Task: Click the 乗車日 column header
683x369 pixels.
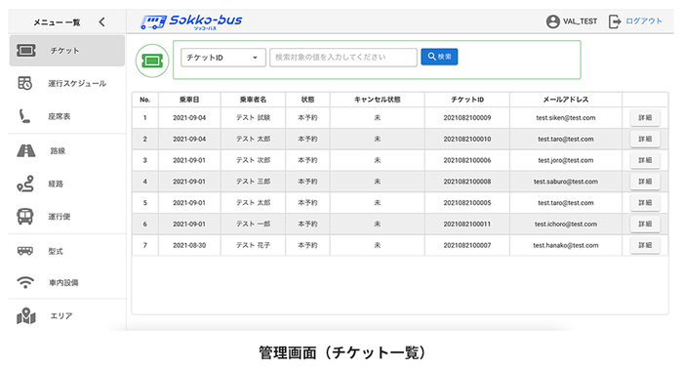Action: (189, 100)
